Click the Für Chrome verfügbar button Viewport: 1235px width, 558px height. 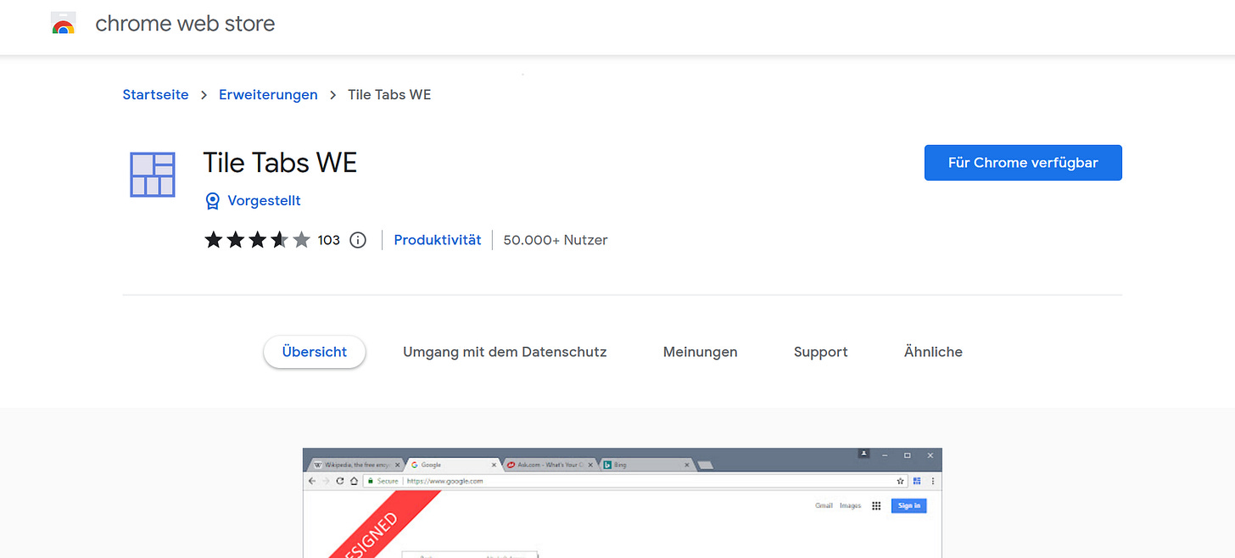point(1023,163)
